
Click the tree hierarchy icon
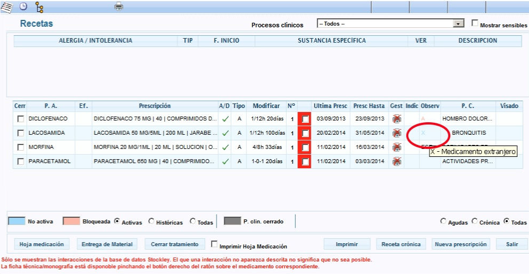point(39,7)
